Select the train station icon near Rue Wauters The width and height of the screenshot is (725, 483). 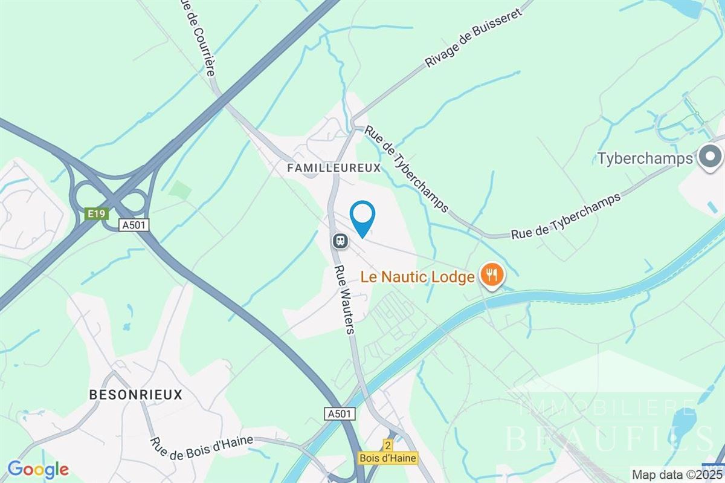[x=340, y=241]
